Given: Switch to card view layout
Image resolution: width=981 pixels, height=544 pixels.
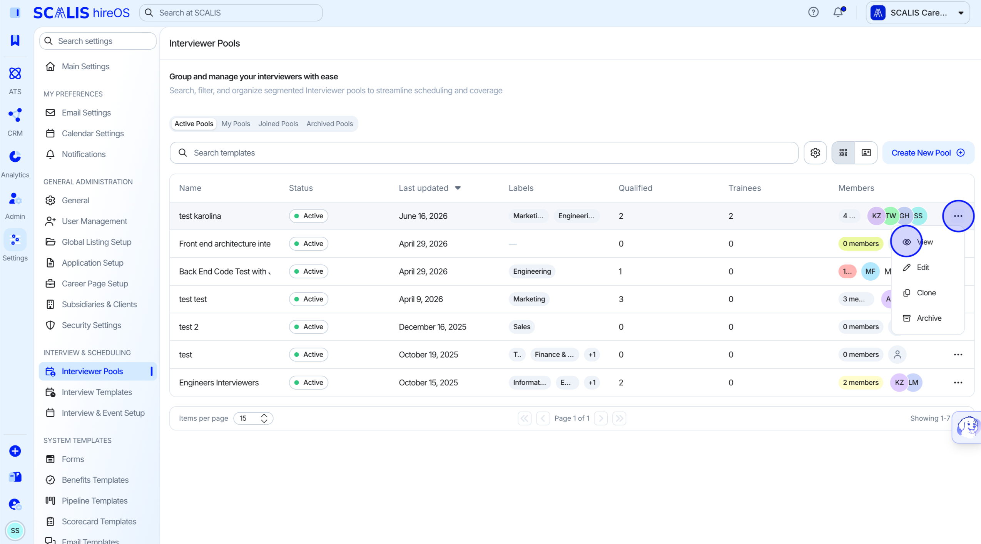Looking at the screenshot, I should pos(866,153).
